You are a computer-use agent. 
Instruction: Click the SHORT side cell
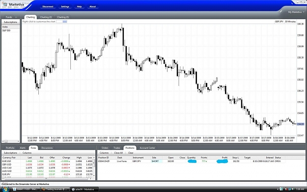(155, 161)
